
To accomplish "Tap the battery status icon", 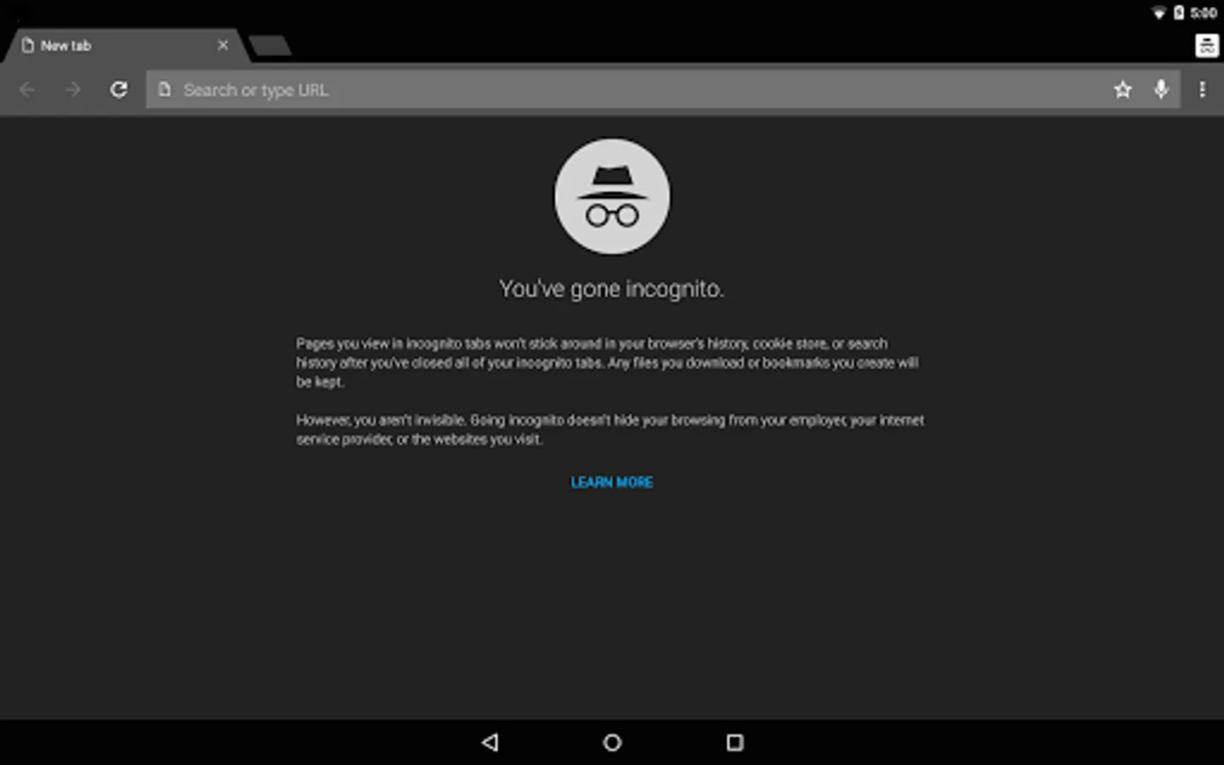I will (1179, 13).
